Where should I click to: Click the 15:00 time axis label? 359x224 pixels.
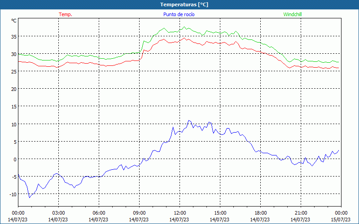[x=220, y=213]
